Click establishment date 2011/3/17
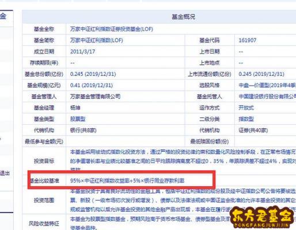296x230 pixels. pos(82,52)
